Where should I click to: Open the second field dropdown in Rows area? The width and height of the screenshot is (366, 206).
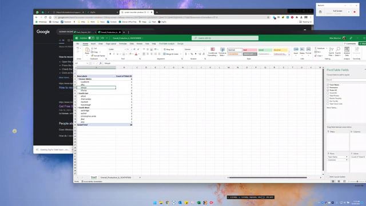tap(347, 160)
